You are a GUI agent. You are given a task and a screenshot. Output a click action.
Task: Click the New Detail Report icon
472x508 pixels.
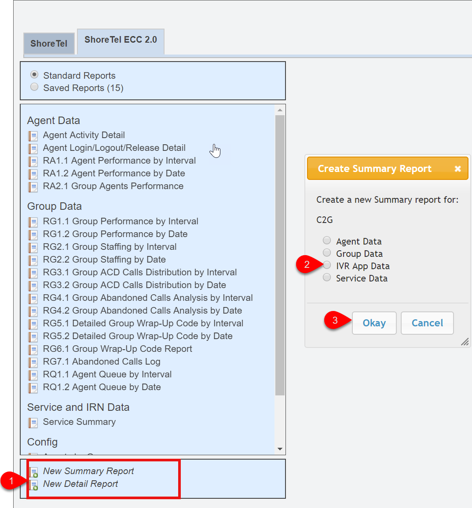click(x=33, y=485)
